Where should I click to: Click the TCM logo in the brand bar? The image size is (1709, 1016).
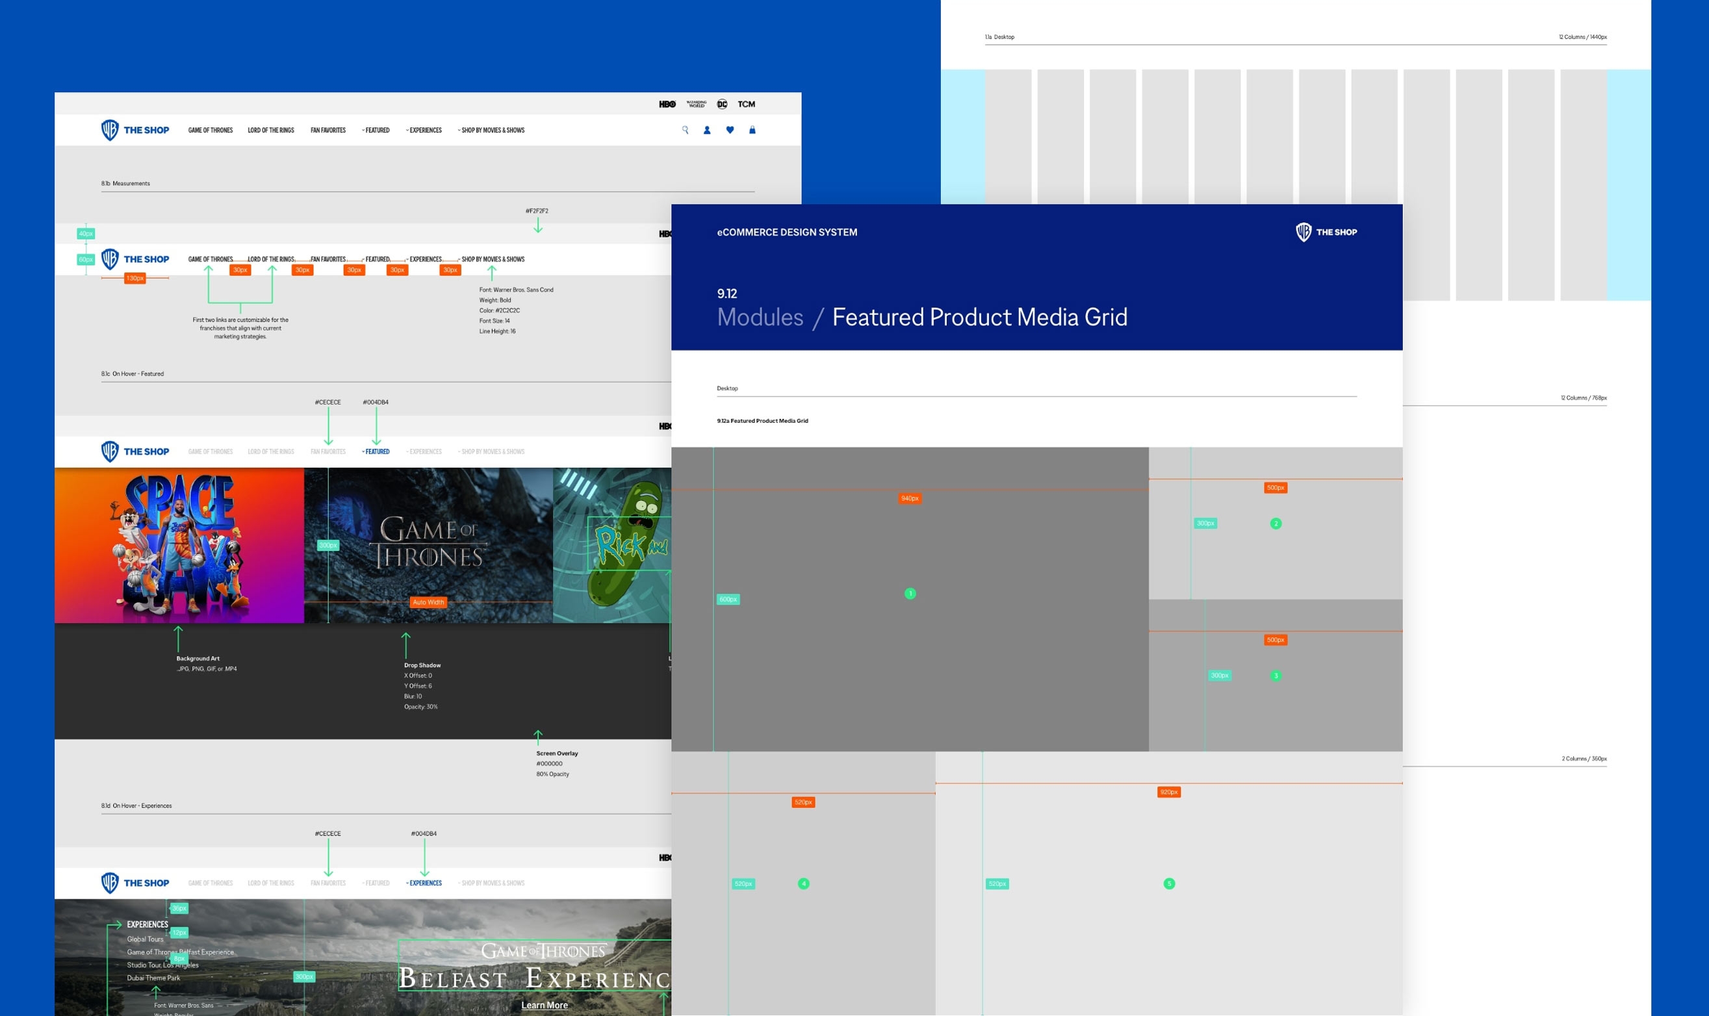[x=747, y=104]
